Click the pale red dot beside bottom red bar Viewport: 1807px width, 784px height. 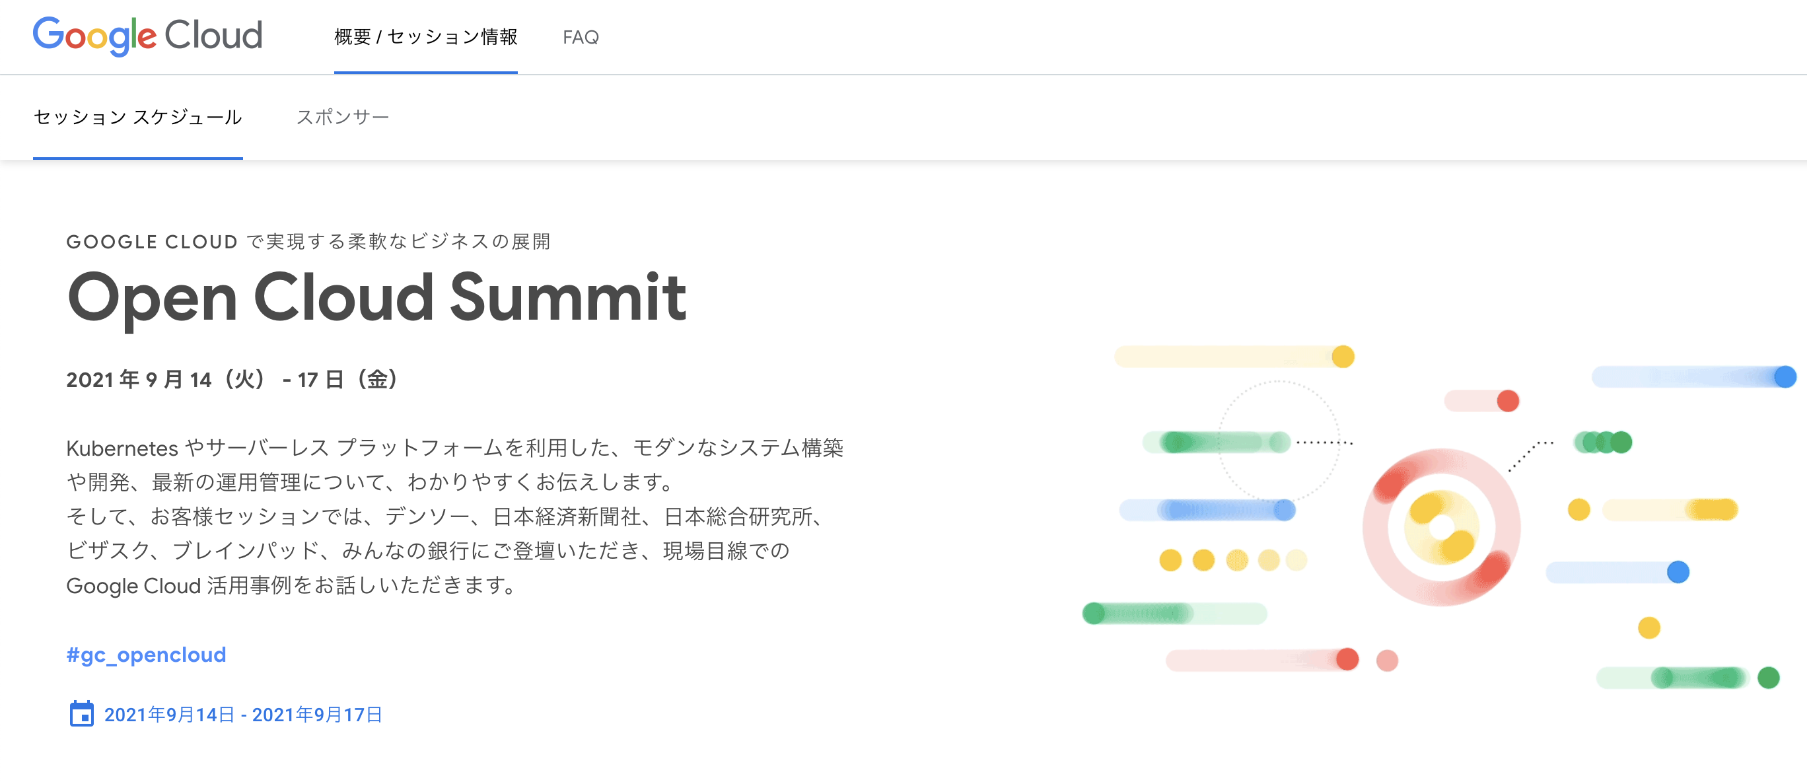click(x=1387, y=660)
